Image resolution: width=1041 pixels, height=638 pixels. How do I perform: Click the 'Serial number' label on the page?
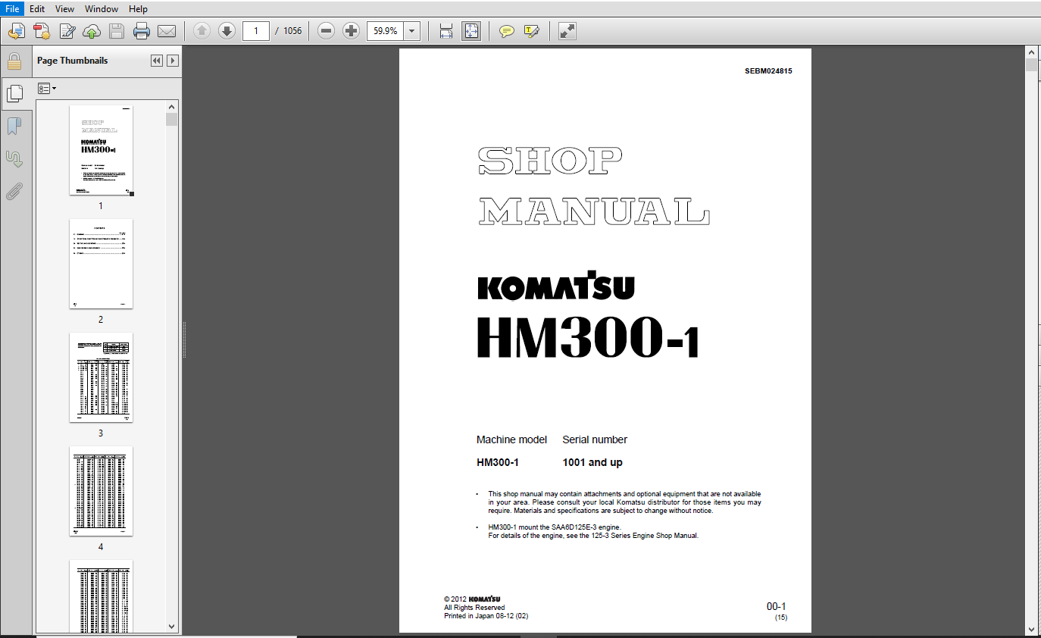click(595, 439)
